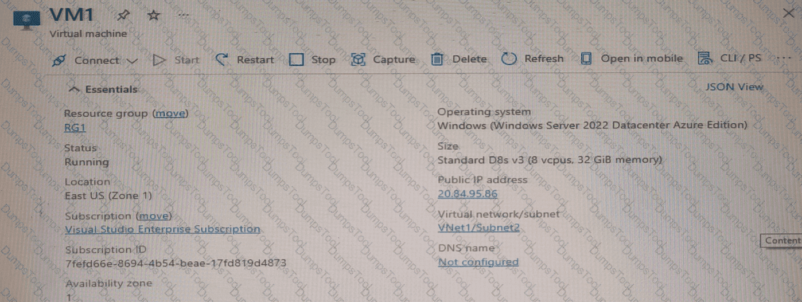Click the Start play icon

point(159,60)
